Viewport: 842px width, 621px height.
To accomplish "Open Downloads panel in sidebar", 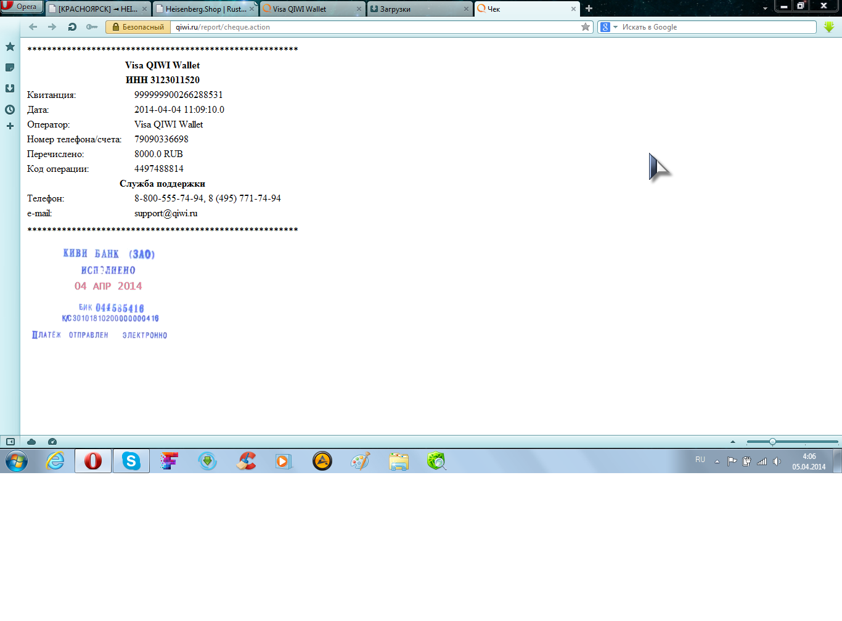I will tap(10, 89).
